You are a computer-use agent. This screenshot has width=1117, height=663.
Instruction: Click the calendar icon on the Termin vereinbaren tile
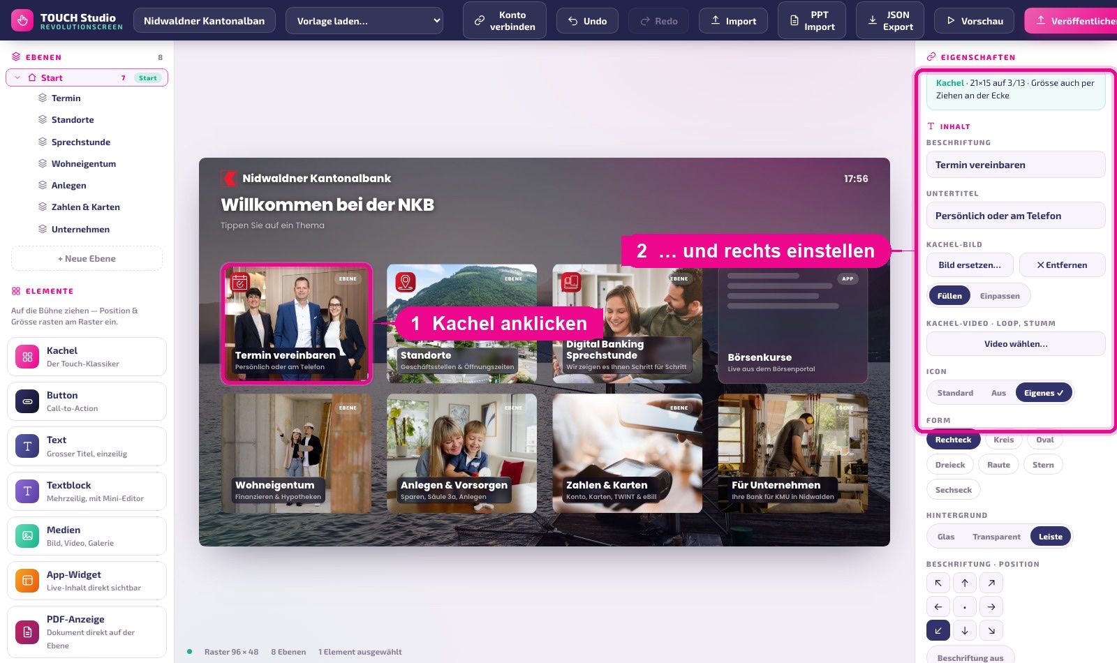click(240, 282)
